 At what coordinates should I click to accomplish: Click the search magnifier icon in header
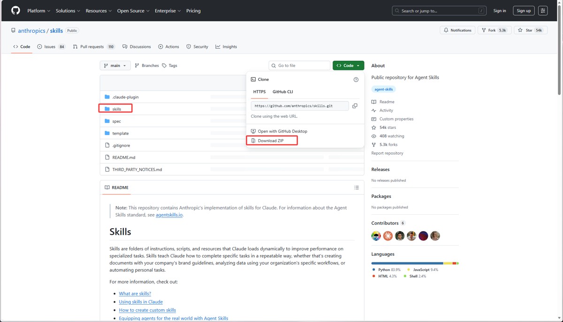pyautogui.click(x=397, y=11)
